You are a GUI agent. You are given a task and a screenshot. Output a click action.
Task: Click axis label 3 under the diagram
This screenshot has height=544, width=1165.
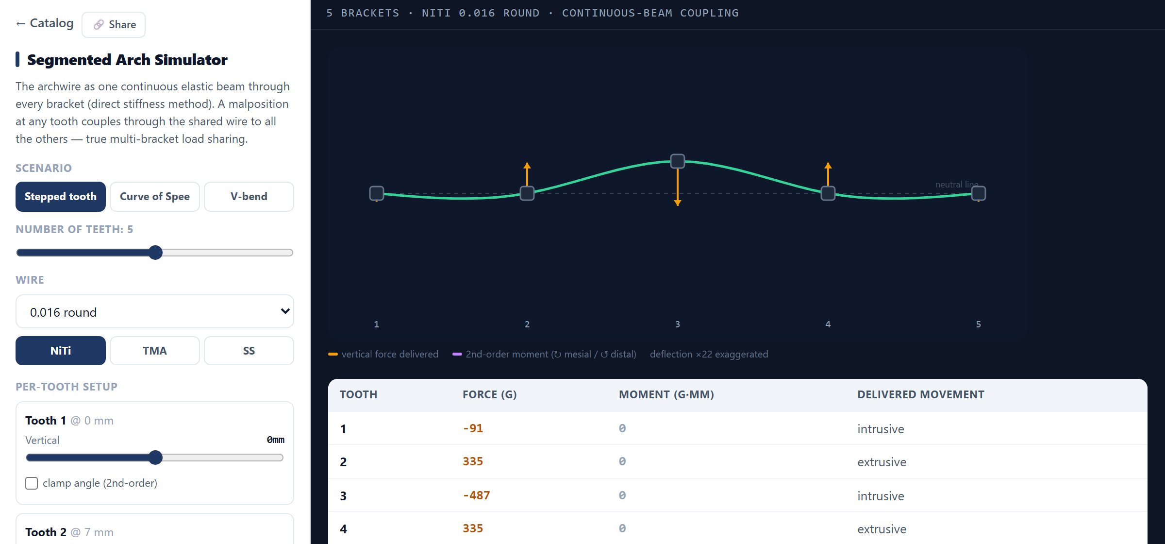[678, 324]
